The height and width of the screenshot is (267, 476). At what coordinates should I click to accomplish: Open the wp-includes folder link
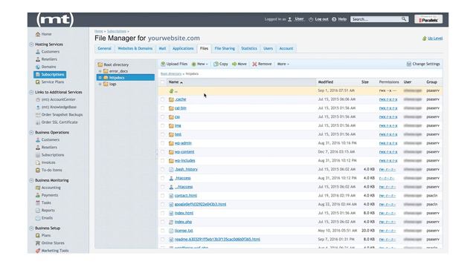click(x=185, y=161)
